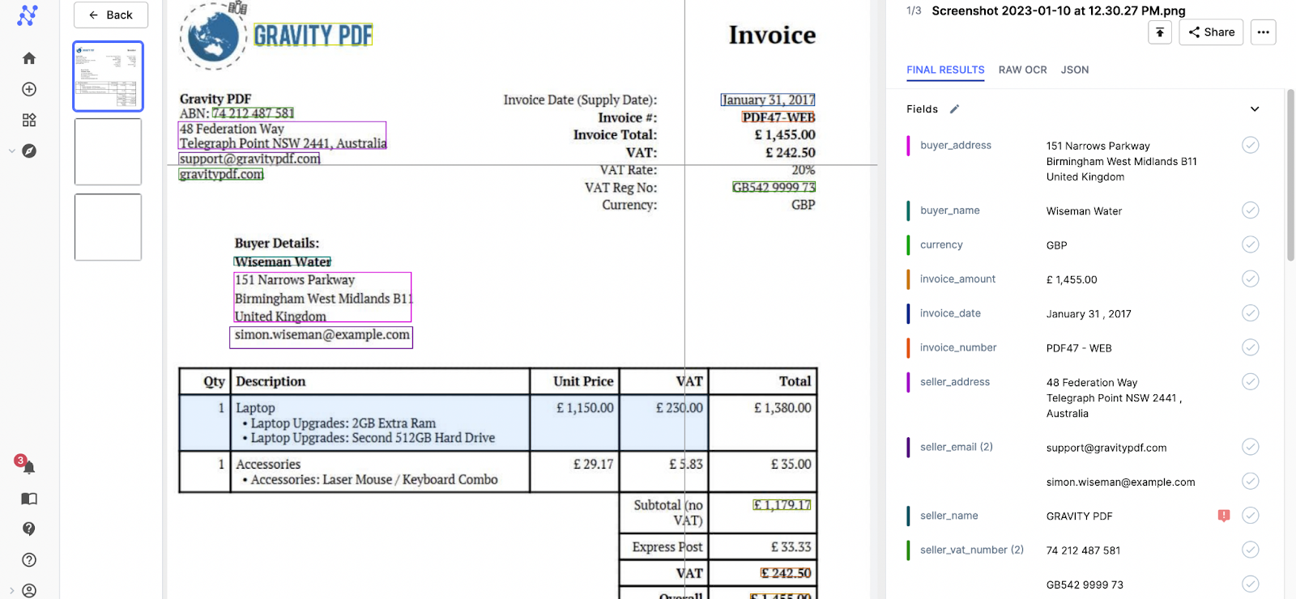Approve the seller_address field check circle
Image resolution: width=1296 pixels, height=599 pixels.
(x=1251, y=381)
